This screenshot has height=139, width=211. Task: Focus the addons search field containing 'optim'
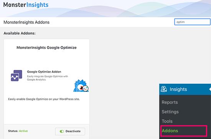(193, 22)
